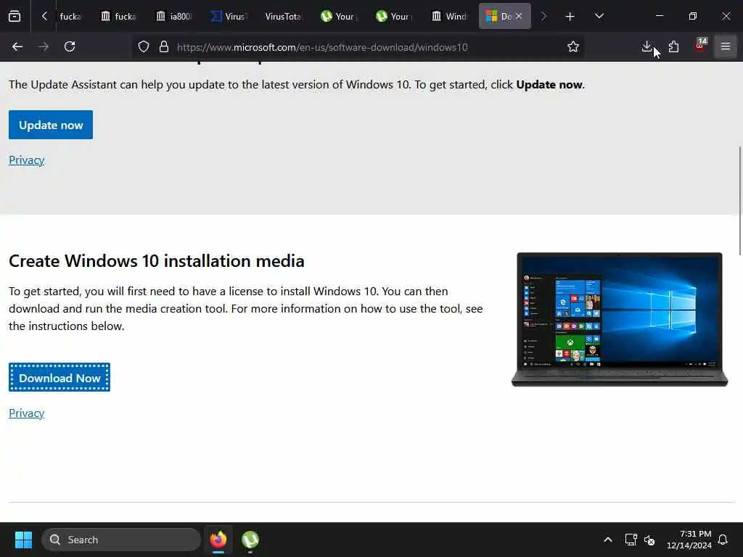The image size is (743, 557).
Task: Restore down the Firefox window
Action: tap(693, 16)
